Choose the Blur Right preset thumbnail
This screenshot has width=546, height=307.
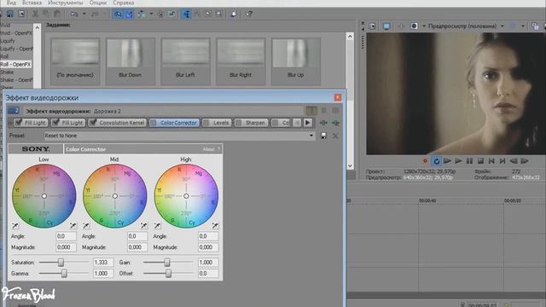coord(241,61)
